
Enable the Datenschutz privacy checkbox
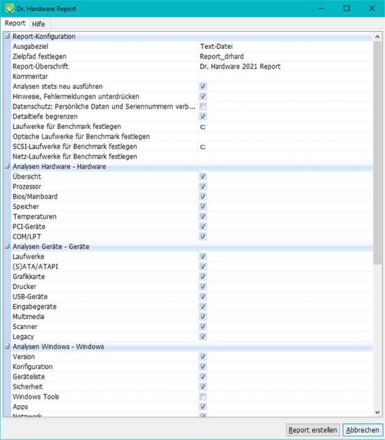(203, 107)
